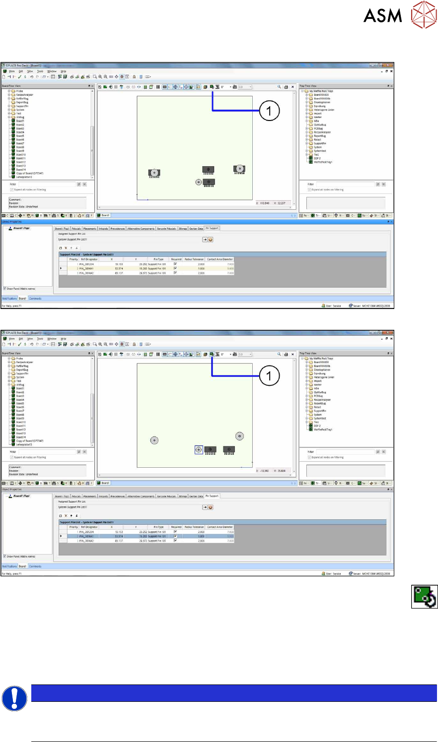Click the support pin icon marked 1, lower screenshot

coord(212,355)
